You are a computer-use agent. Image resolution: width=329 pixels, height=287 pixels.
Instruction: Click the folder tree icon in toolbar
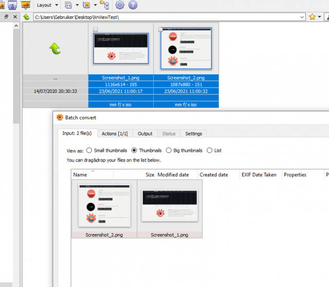coord(104,5)
